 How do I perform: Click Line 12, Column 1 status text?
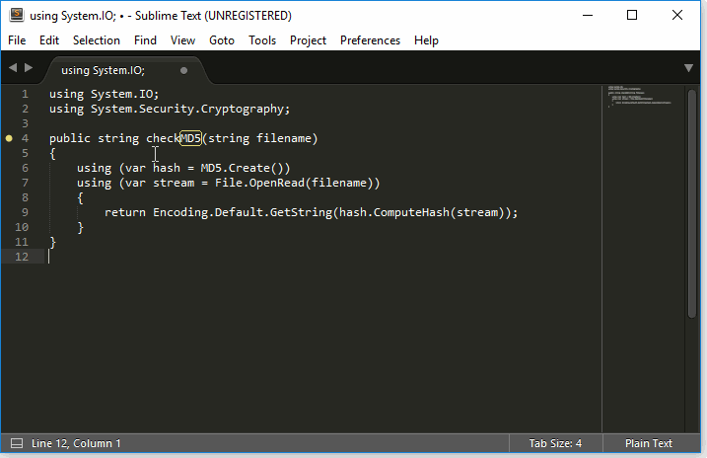pyautogui.click(x=76, y=443)
